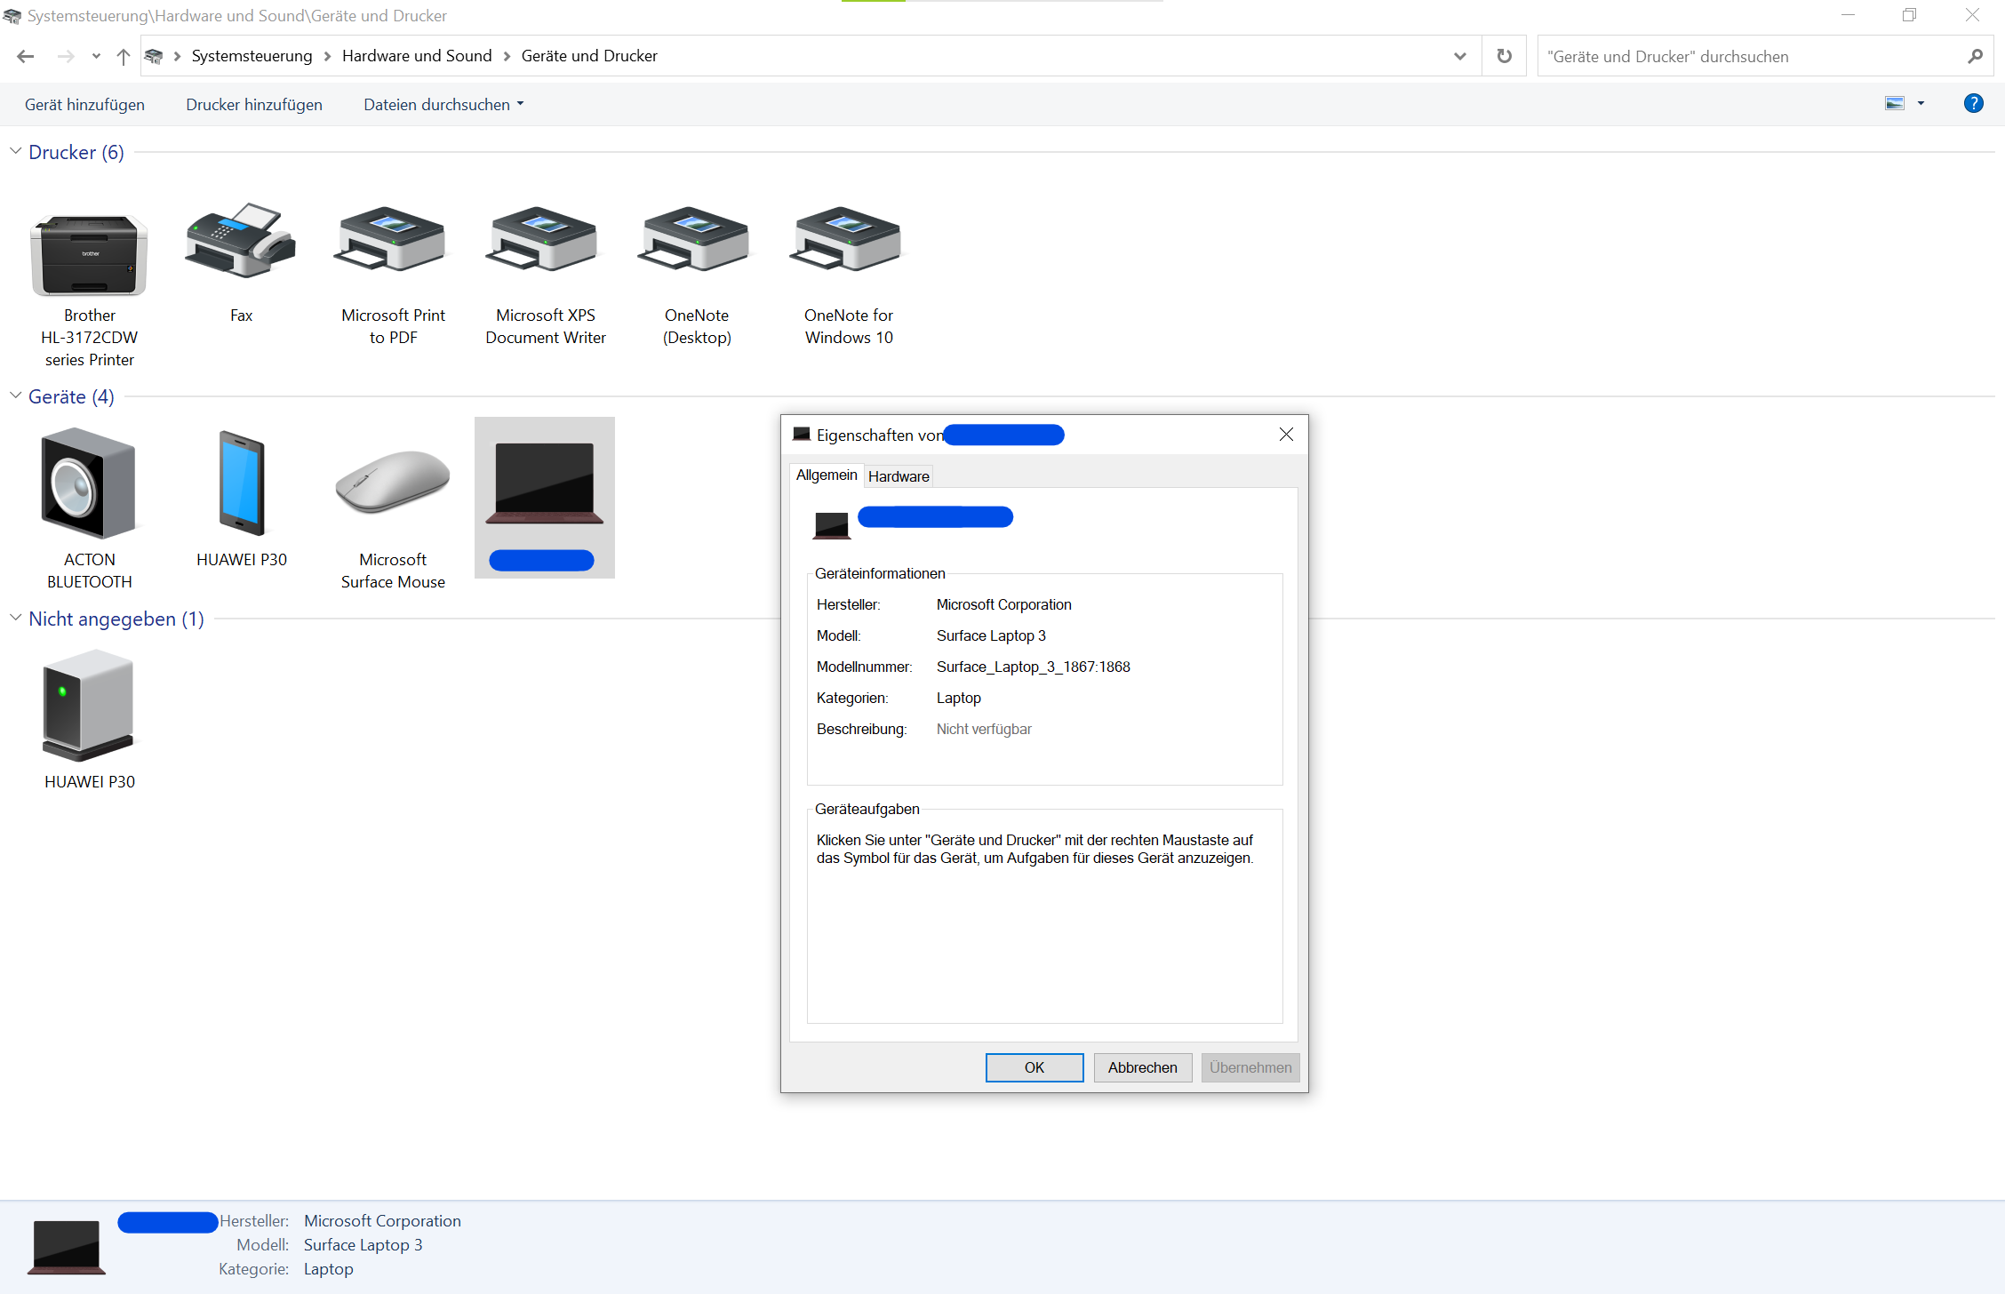The height and width of the screenshot is (1294, 2005).
Task: Select the Microsoft Surface Mouse icon
Action: pos(393,482)
